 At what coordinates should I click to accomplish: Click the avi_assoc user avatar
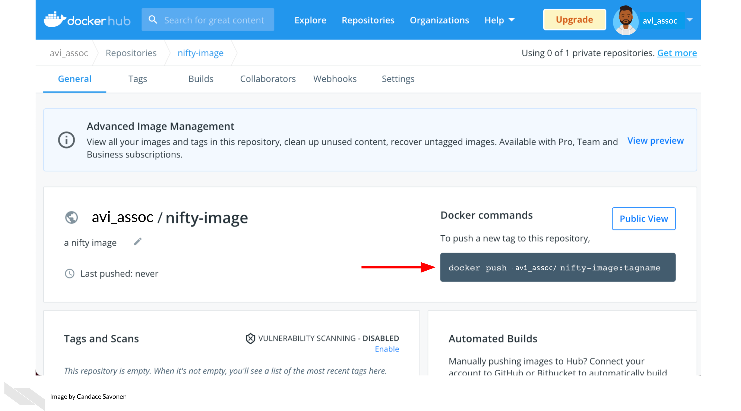coord(625,20)
